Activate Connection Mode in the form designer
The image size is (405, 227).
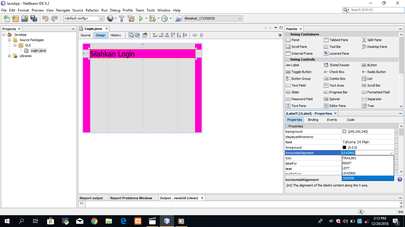point(137,35)
